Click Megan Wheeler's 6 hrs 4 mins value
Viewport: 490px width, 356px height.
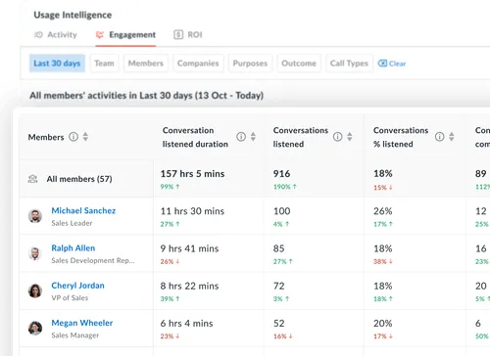click(186, 324)
